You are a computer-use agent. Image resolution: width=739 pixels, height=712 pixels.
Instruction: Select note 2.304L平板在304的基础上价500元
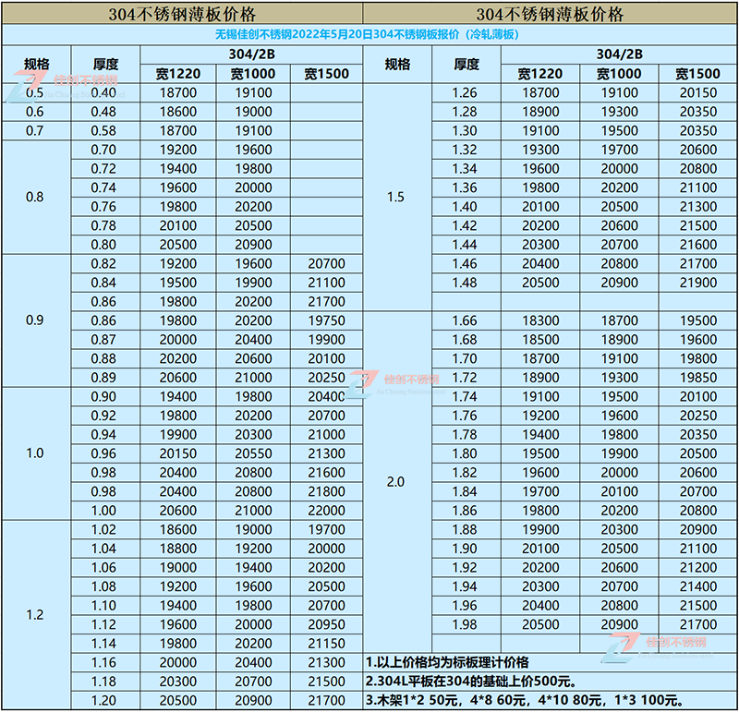pos(471,682)
